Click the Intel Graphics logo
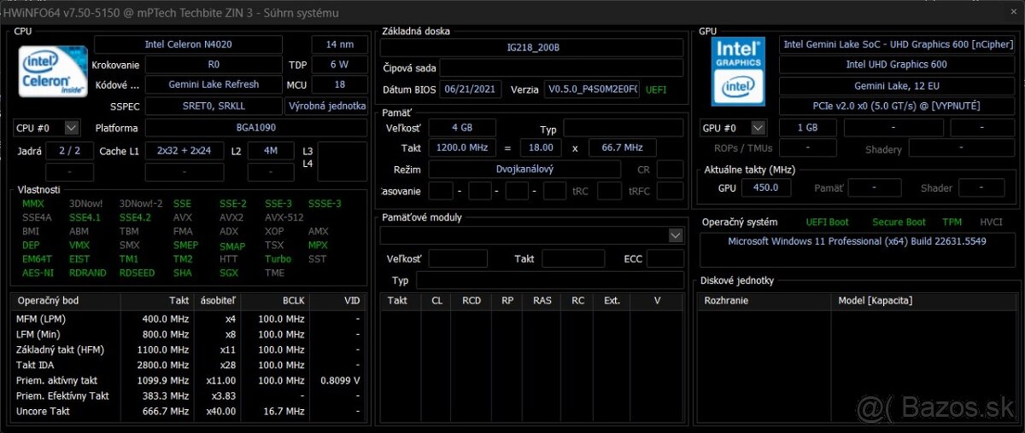 (x=738, y=69)
